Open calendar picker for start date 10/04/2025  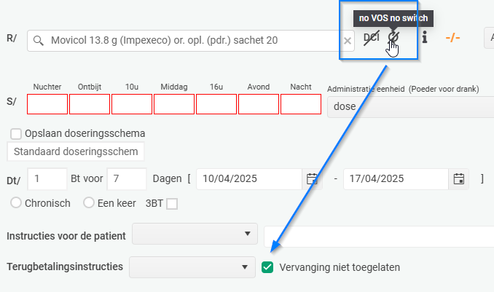point(312,179)
